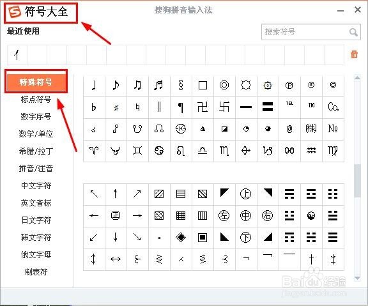The width and height of the screenshot is (368, 306).
Task: Switch to the 韩文字符 category
Action: click(x=36, y=238)
